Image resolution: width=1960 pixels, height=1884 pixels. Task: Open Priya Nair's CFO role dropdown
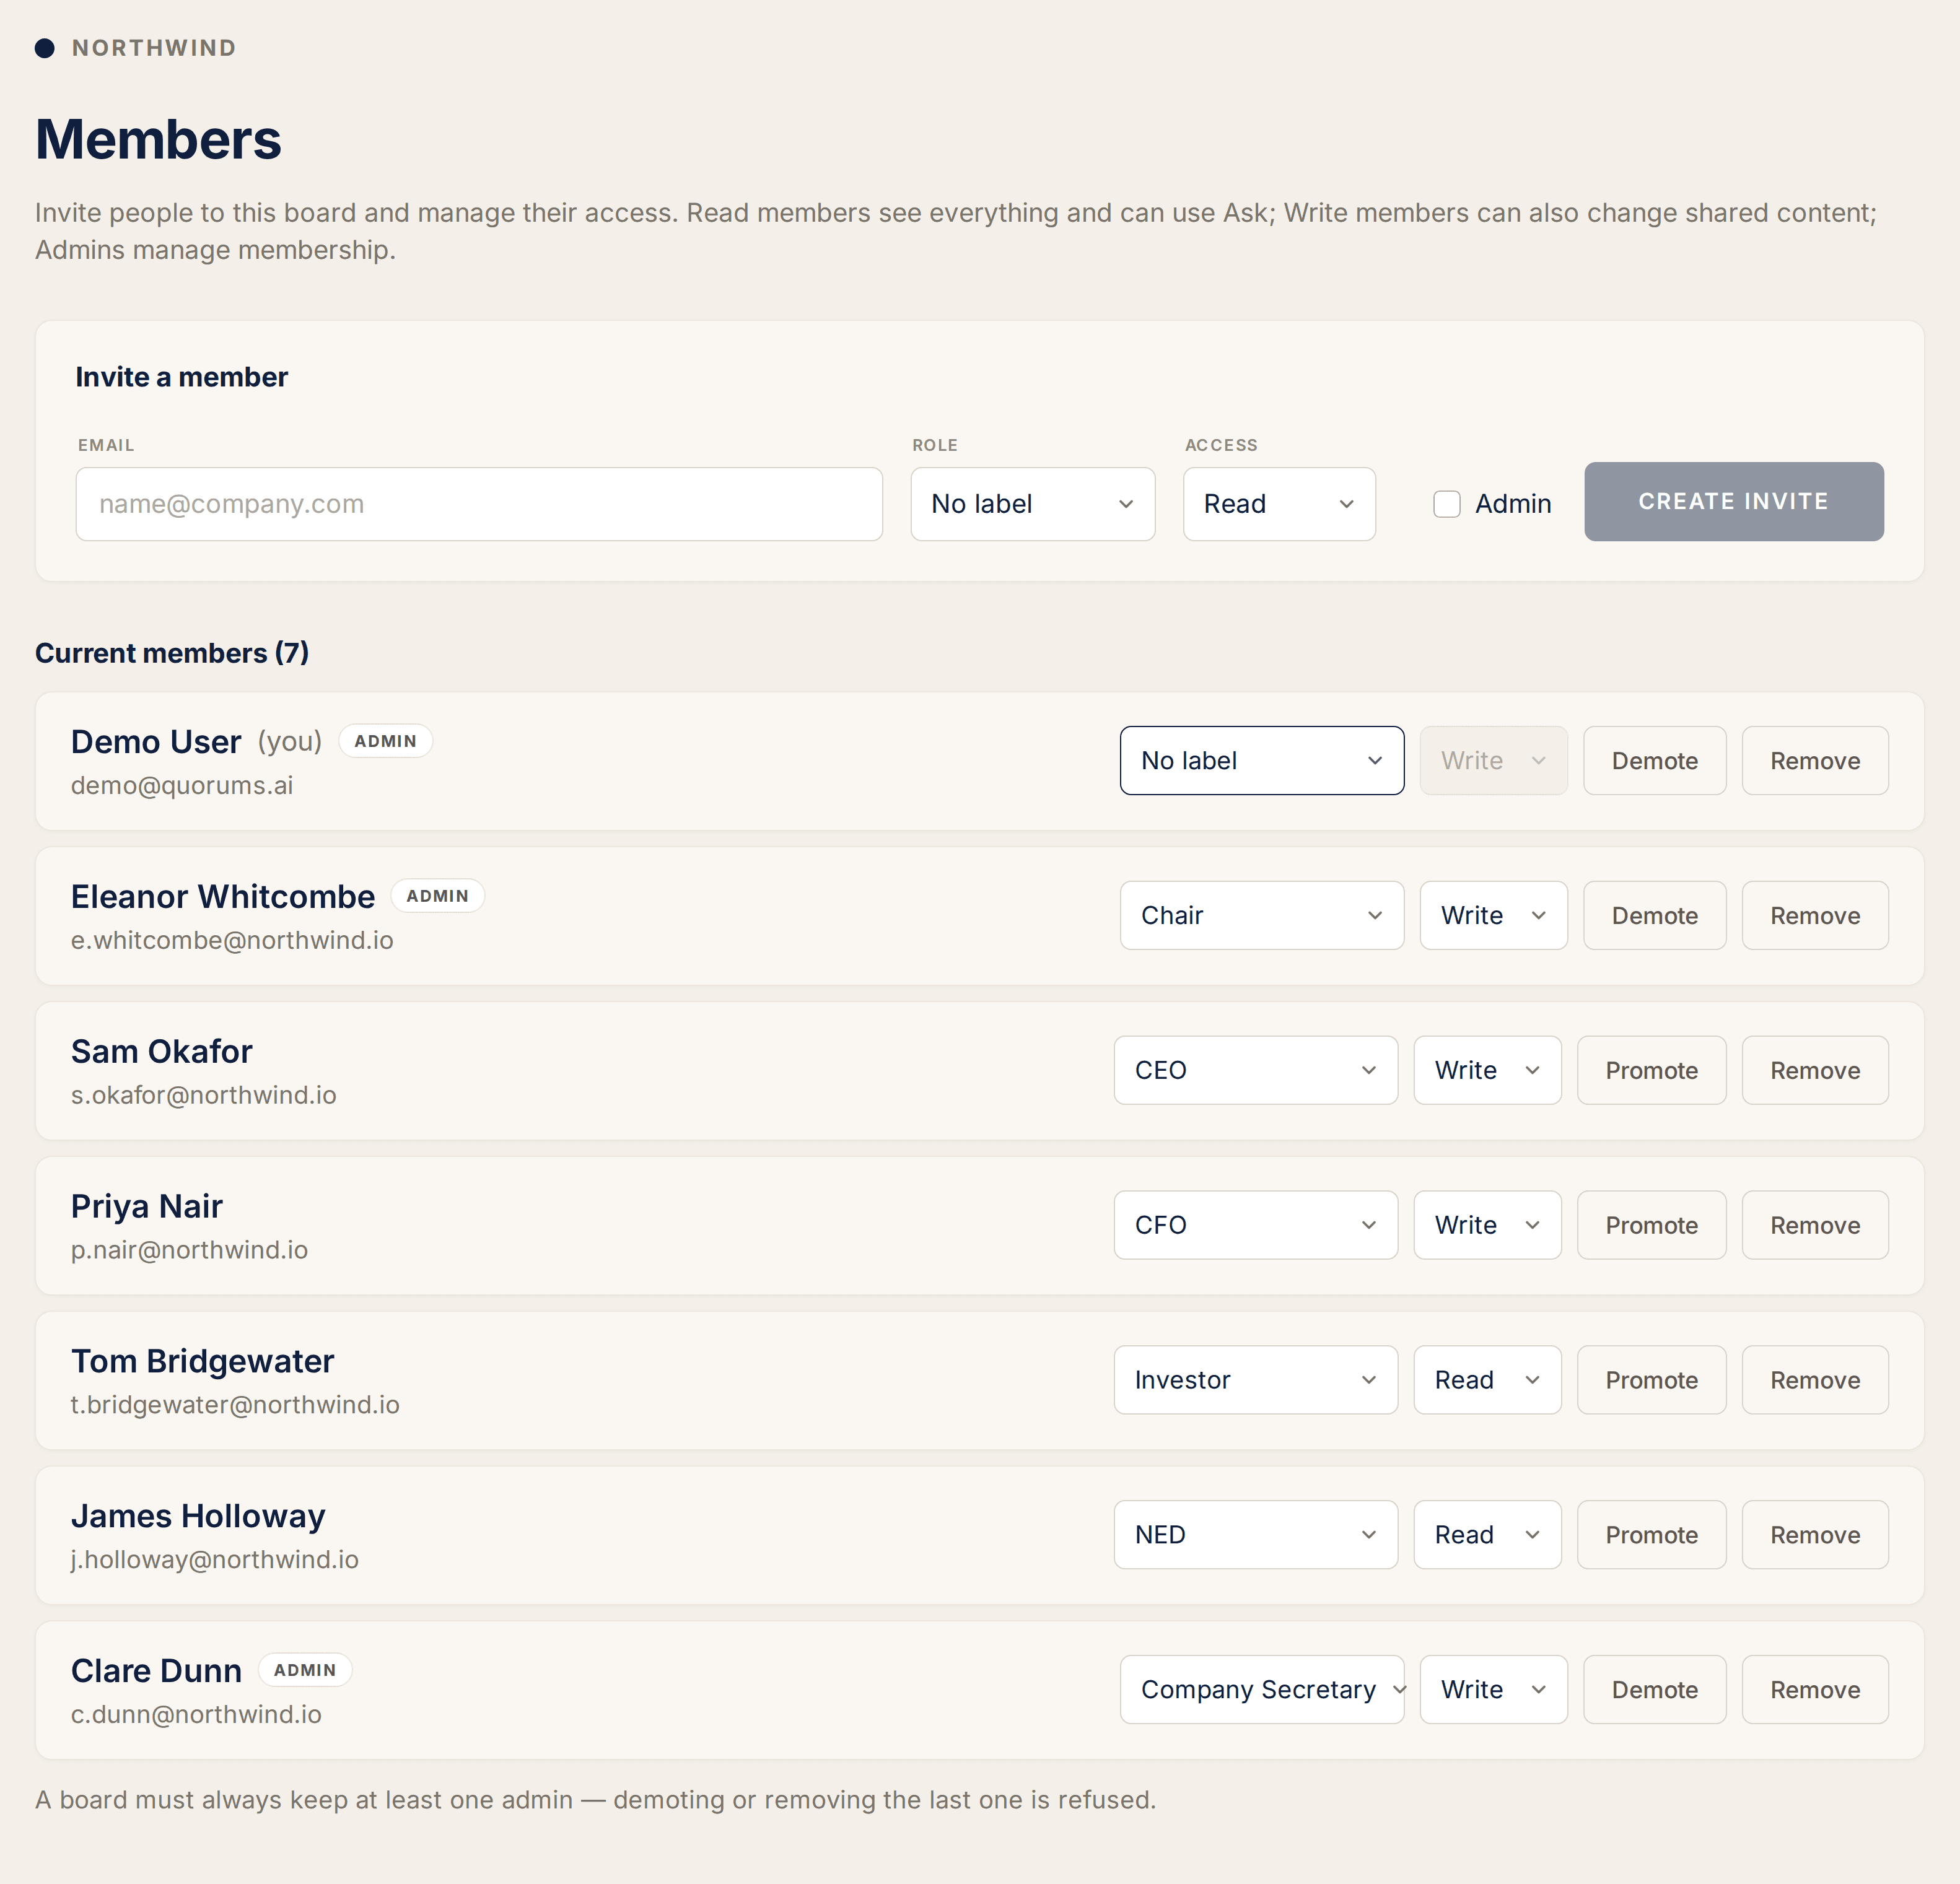click(x=1256, y=1225)
